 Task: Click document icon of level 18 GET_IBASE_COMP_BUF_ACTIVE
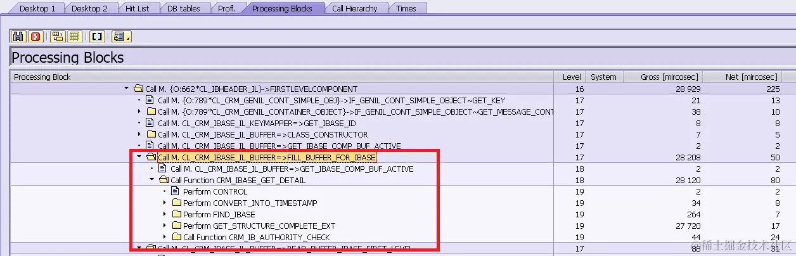[164, 169]
